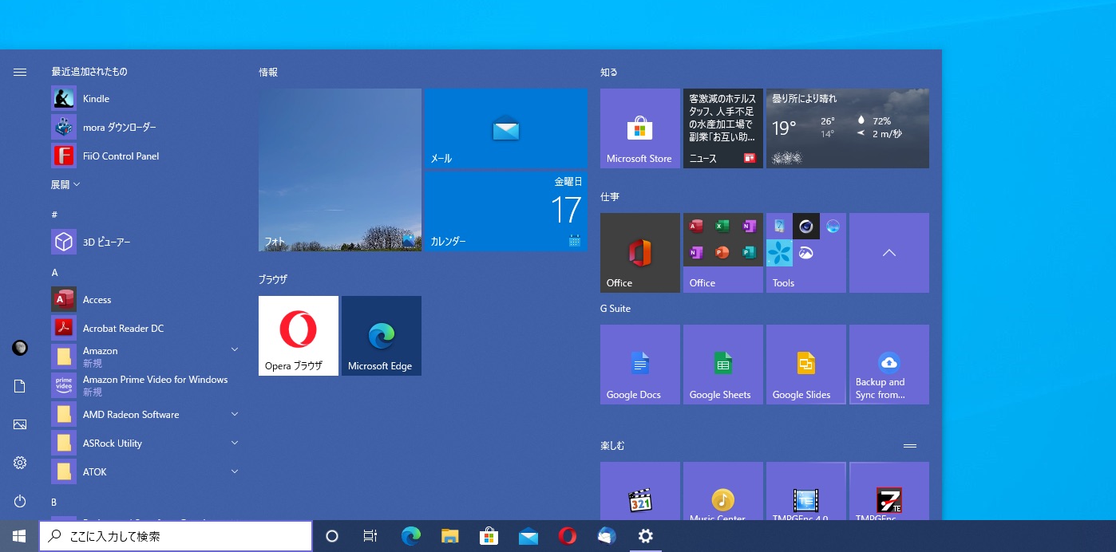Launch Opera ブラウザ tile

(x=299, y=336)
